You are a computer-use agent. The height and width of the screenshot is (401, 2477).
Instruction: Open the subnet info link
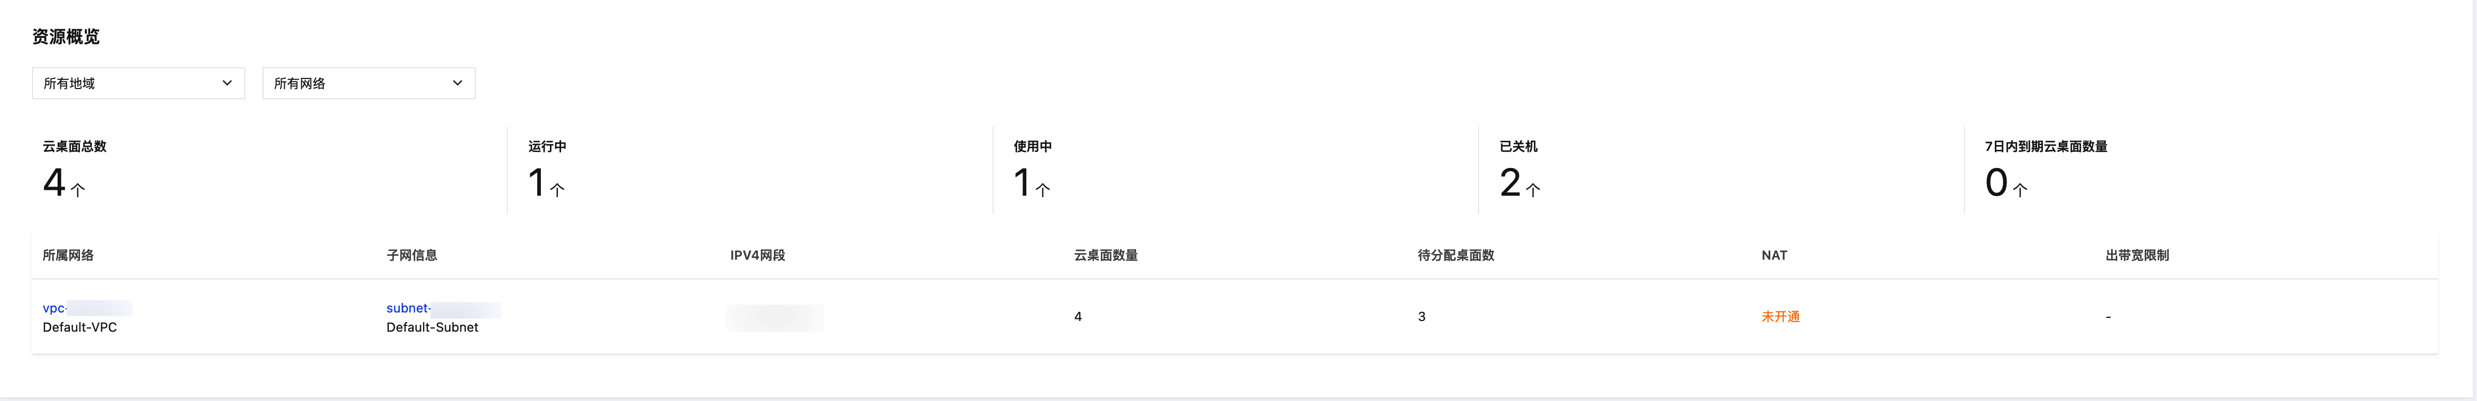pos(443,308)
